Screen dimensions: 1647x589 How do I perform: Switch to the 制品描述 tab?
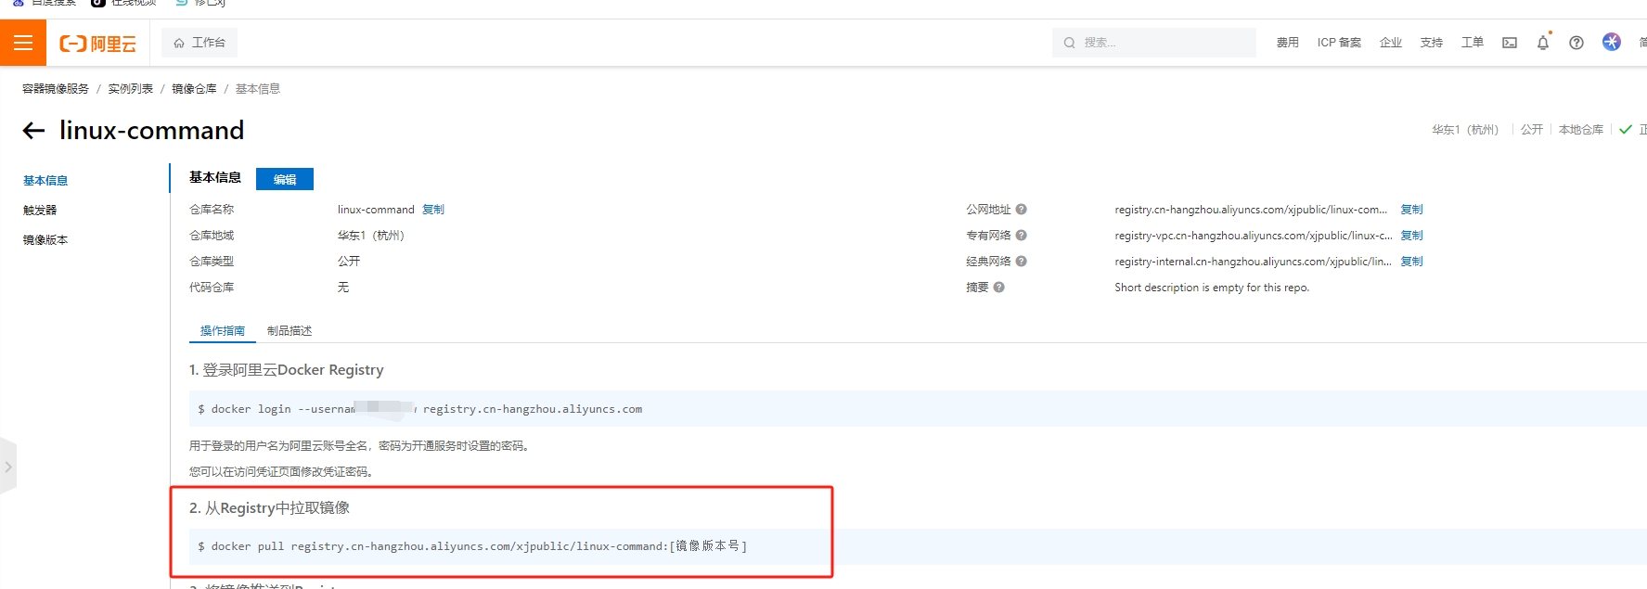coord(290,331)
